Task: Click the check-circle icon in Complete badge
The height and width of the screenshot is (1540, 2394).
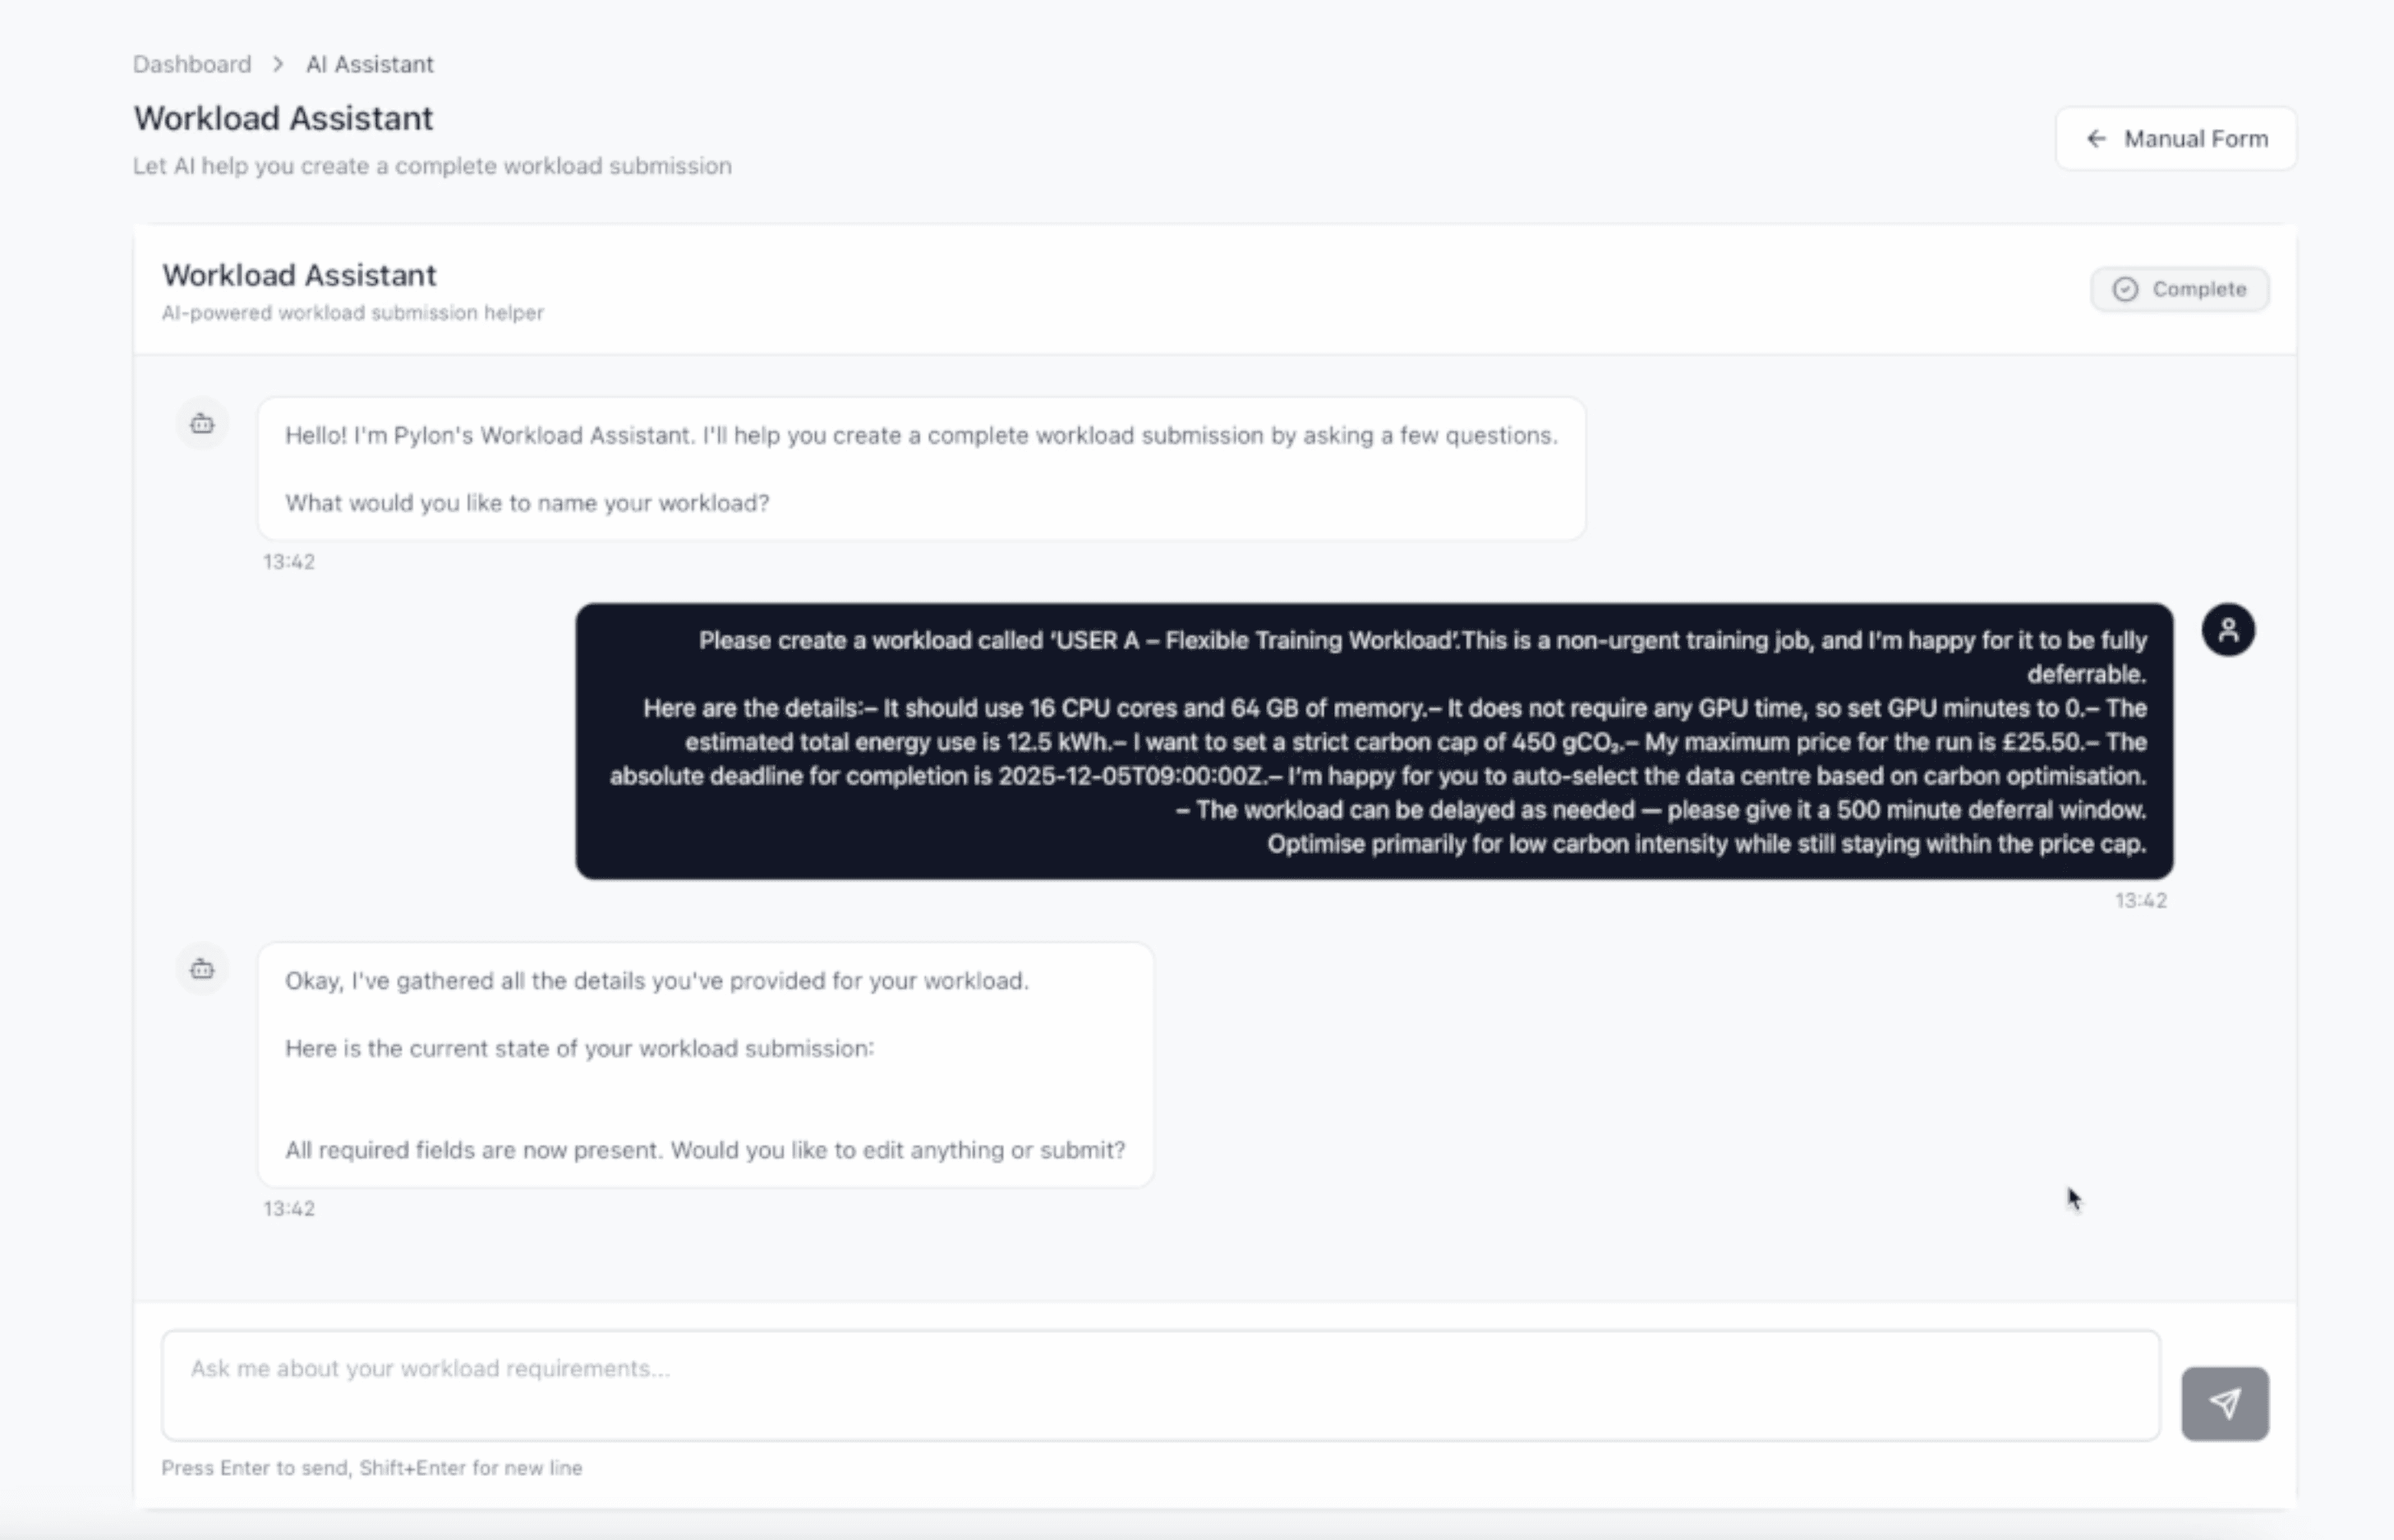Action: [x=2125, y=289]
